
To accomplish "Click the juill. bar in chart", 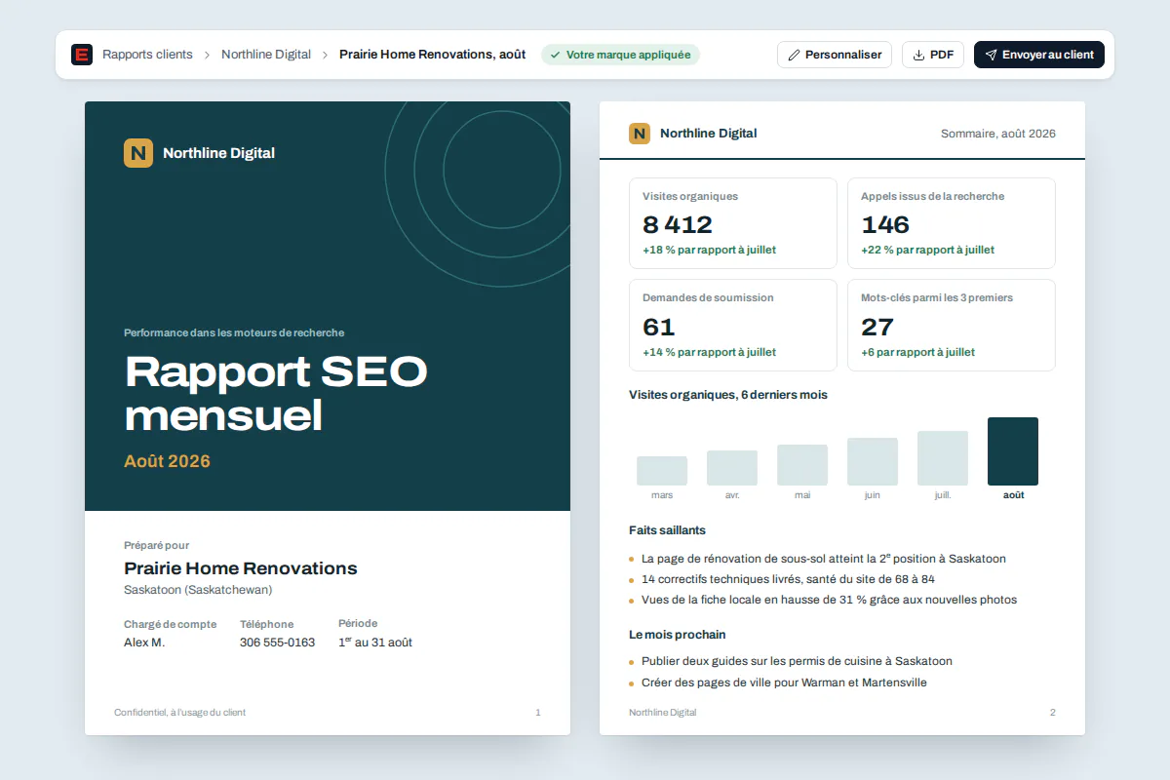I will [943, 458].
